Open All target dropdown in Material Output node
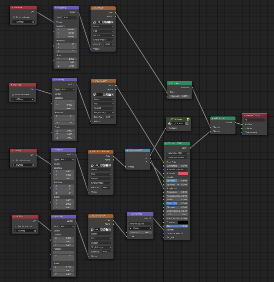The image size is (274, 282). pos(254,120)
